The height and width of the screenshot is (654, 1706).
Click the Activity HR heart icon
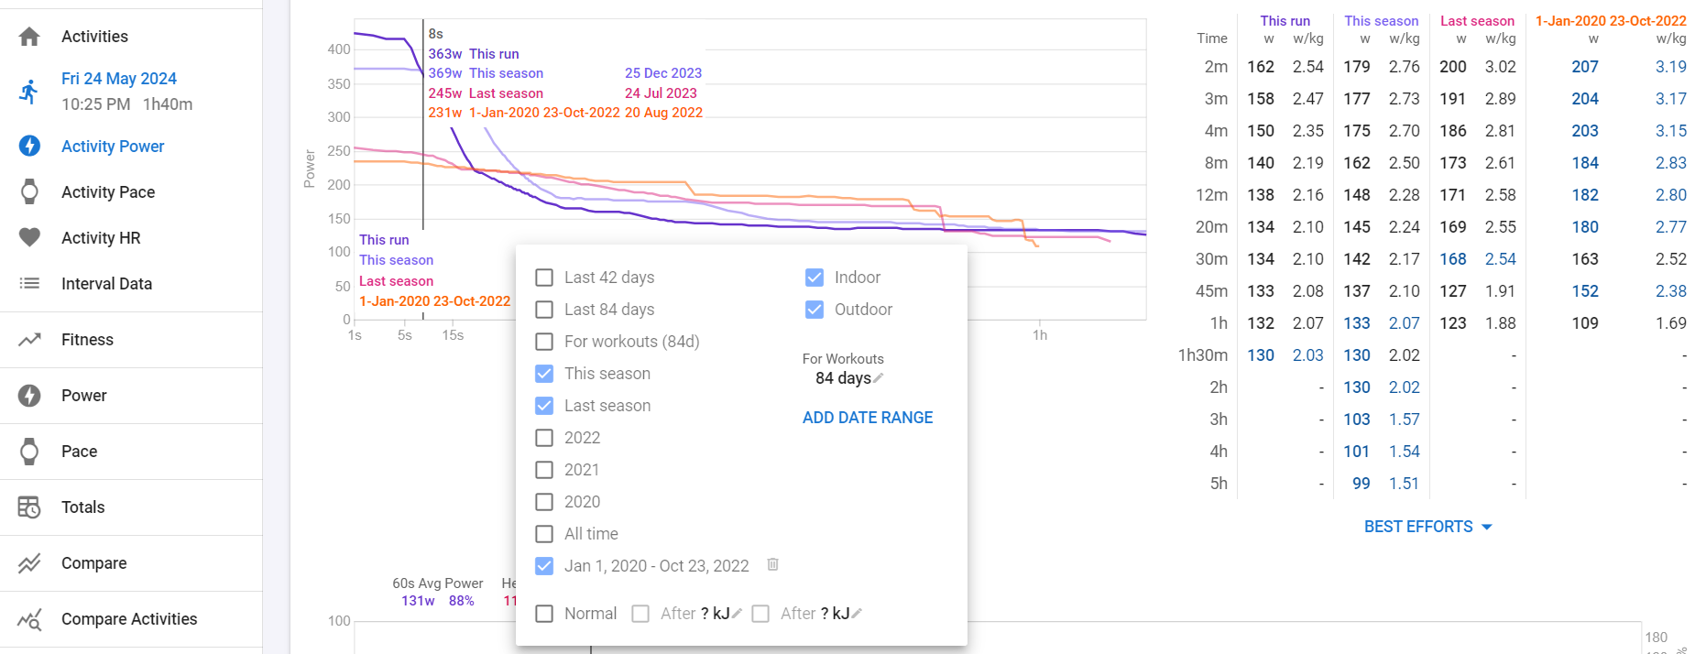tap(29, 238)
